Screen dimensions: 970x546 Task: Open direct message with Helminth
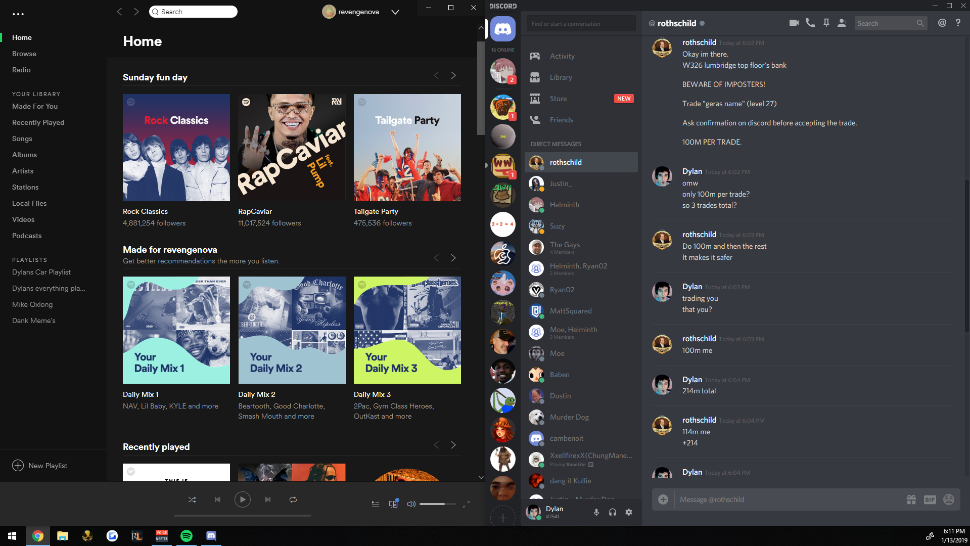tap(581, 205)
